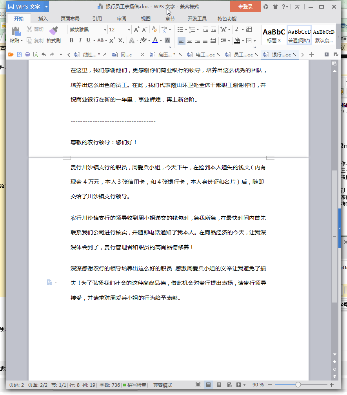Set paragraph alignment to center
Viewport: 347px width, 395px height.
[x=189, y=41]
